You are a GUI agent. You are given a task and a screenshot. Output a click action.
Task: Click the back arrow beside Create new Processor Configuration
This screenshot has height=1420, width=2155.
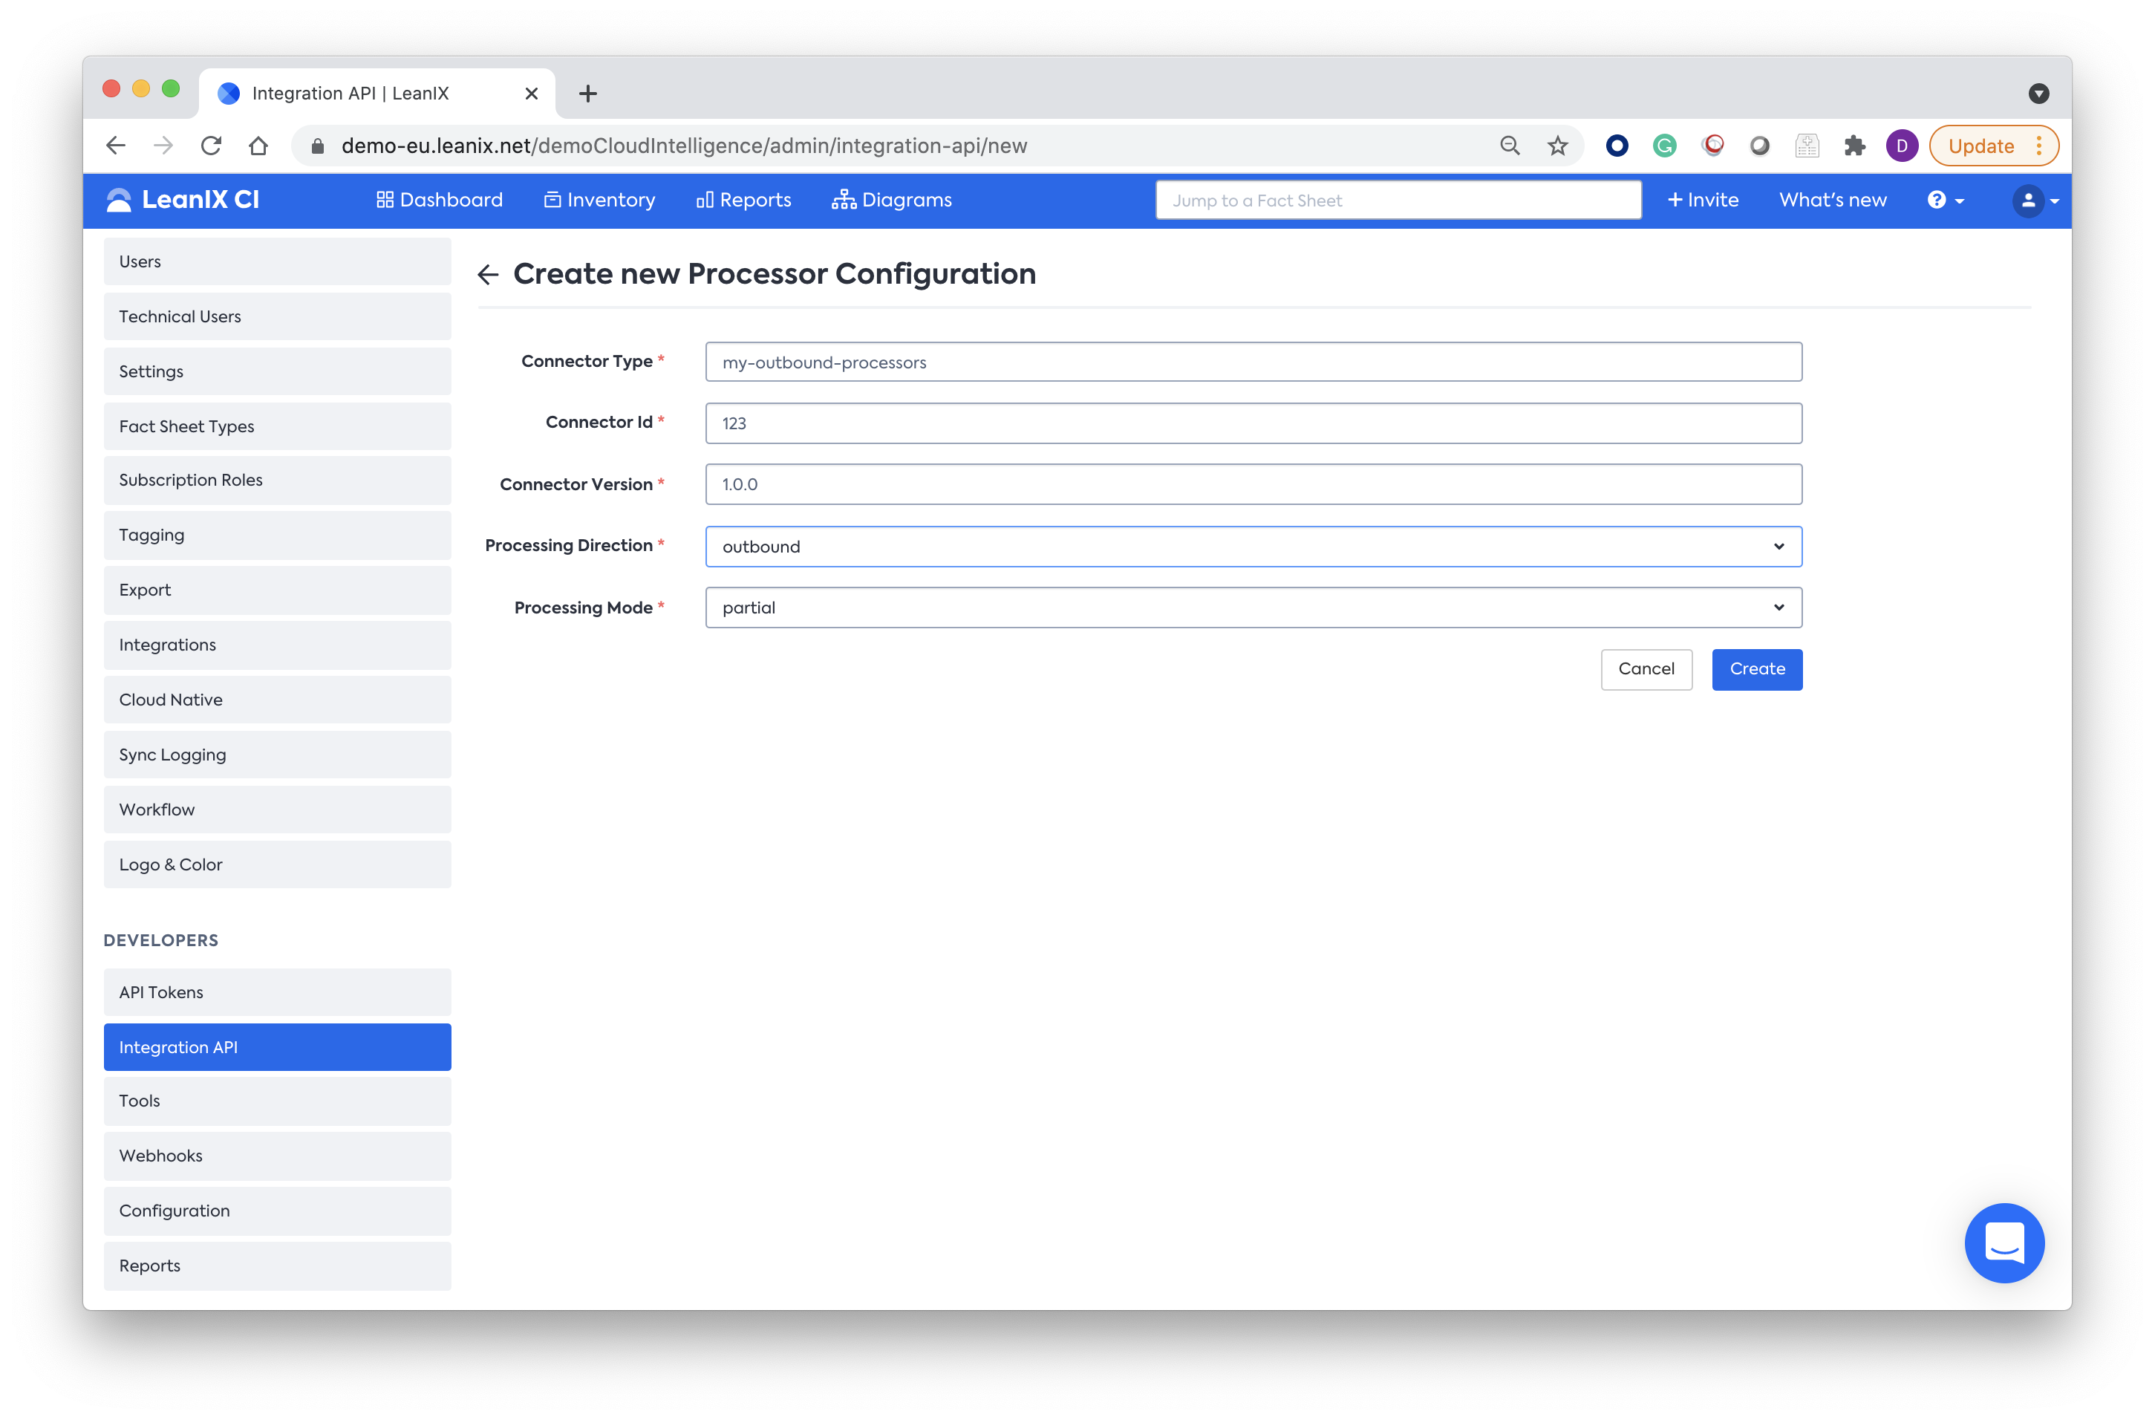488,274
